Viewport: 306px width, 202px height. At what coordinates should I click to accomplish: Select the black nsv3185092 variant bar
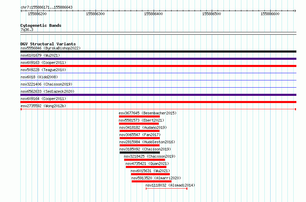[140, 153]
